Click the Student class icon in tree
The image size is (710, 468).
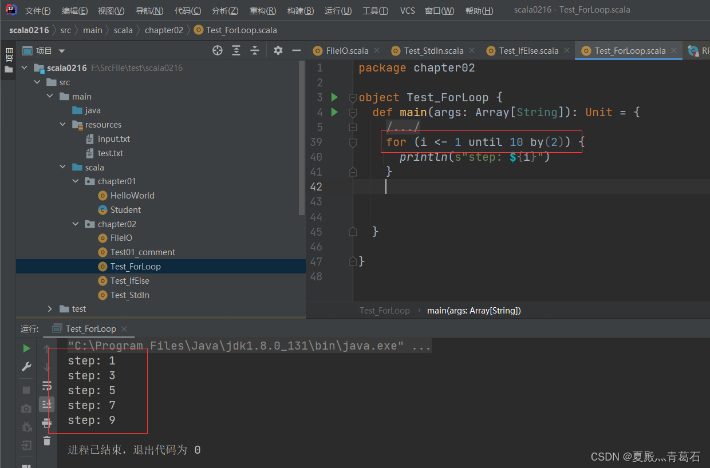(102, 210)
